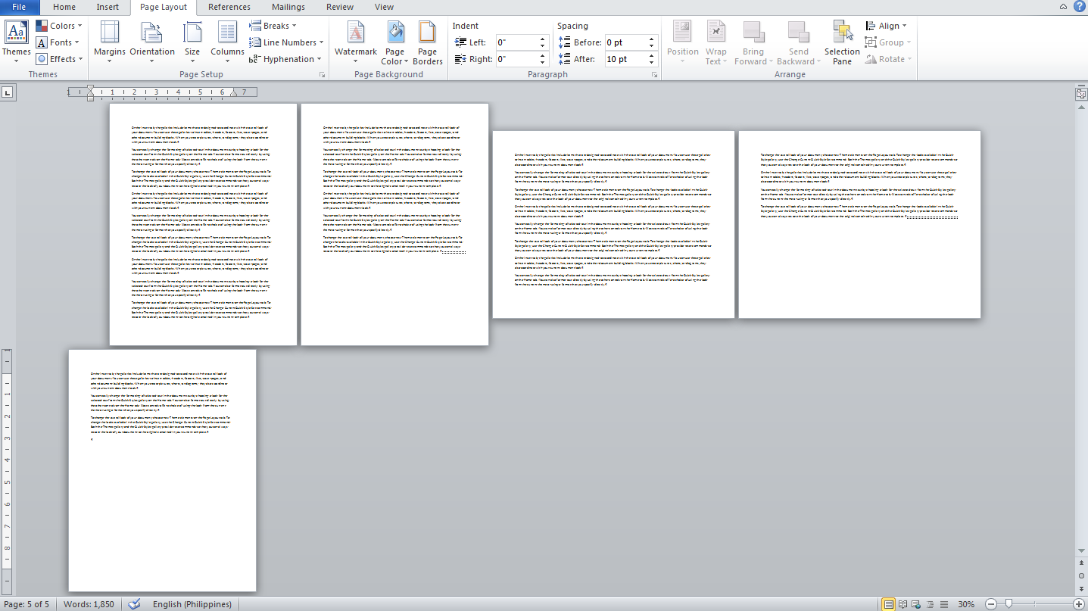Click English (Philippines) language button
Image resolution: width=1088 pixels, height=611 pixels.
click(x=192, y=604)
